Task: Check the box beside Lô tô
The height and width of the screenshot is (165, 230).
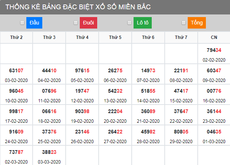Action: [x=129, y=23]
